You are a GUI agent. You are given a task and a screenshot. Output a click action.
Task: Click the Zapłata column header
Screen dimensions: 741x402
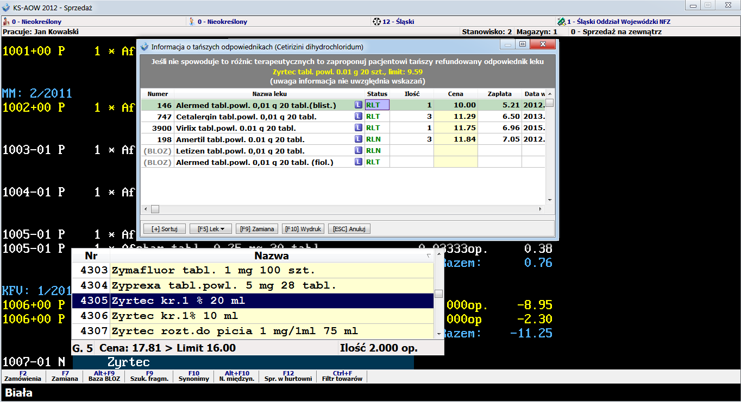[x=500, y=94]
